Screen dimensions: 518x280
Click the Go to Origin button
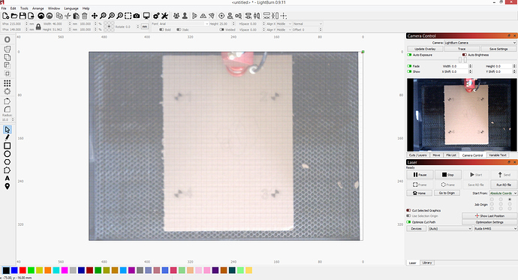[447, 193]
